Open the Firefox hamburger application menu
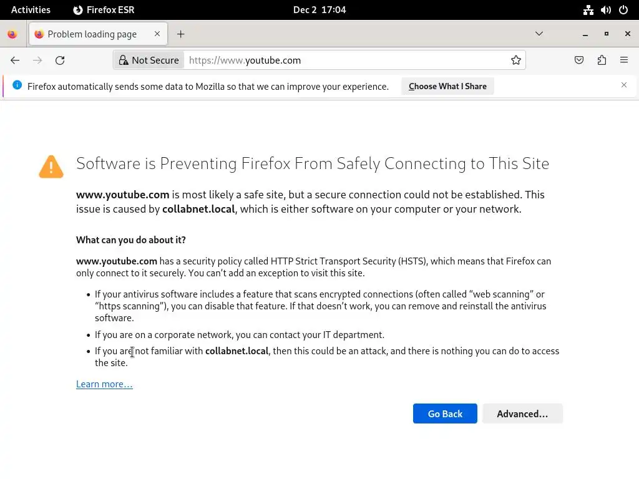 tap(624, 60)
